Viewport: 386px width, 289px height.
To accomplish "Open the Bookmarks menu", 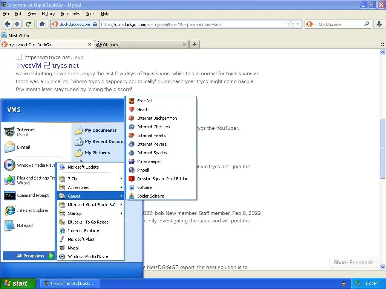I will (x=70, y=14).
